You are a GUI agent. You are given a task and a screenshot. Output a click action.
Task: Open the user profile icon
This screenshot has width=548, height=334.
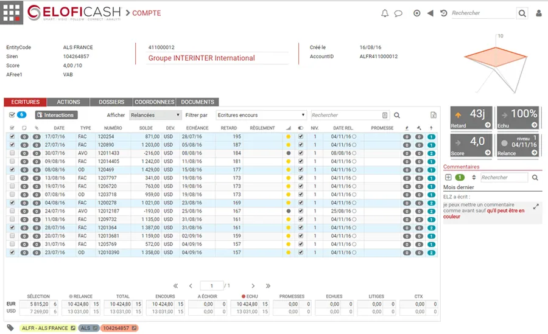tap(539, 13)
